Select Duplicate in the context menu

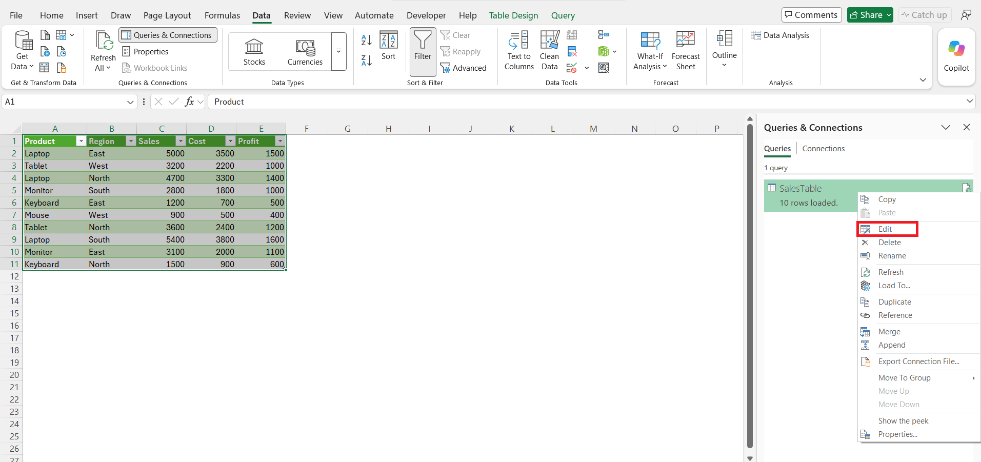894,302
